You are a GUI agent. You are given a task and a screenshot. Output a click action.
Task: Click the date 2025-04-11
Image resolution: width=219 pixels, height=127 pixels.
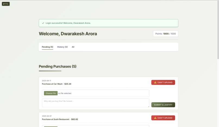point(46,81)
